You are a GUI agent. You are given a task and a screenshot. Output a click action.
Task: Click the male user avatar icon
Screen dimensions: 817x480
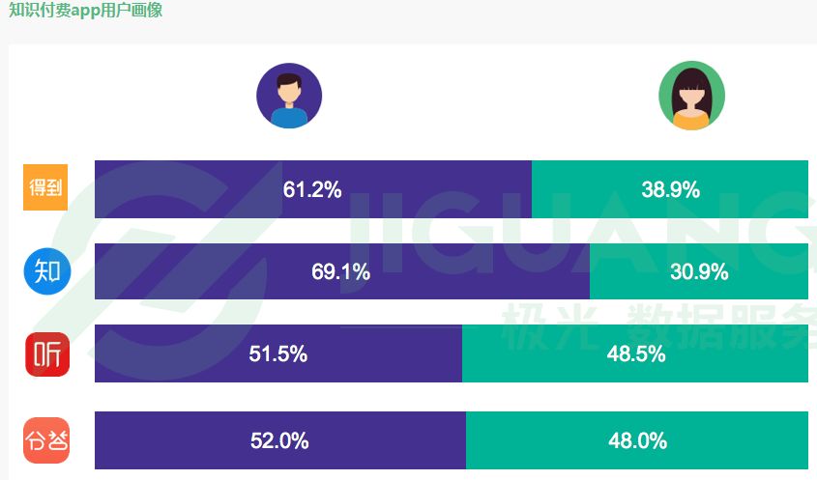coord(289,97)
